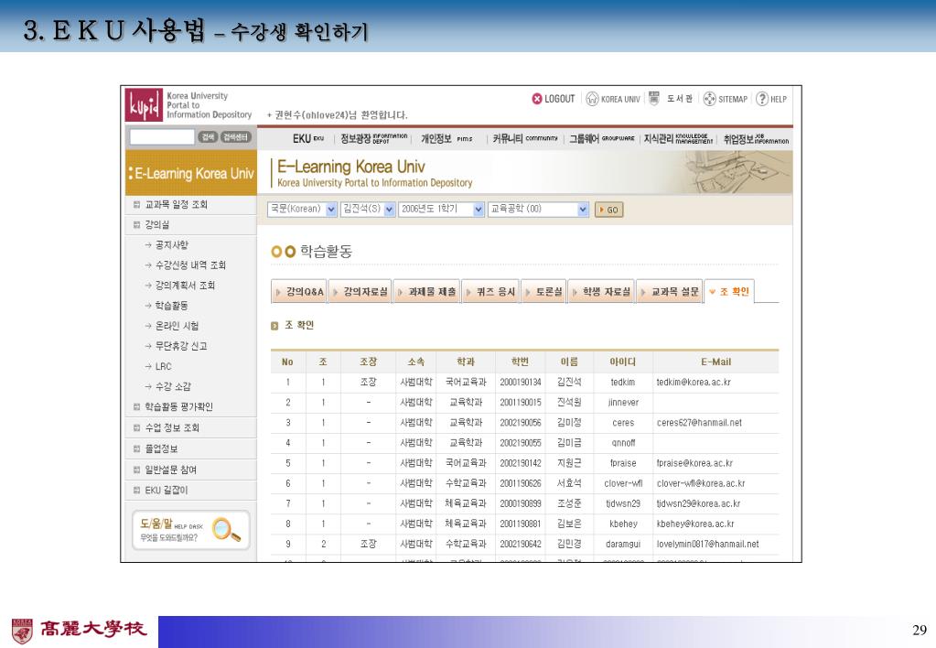Screen dimensions: 936x648
Task: Switch to the 강의자료실 tab
Action: (360, 292)
